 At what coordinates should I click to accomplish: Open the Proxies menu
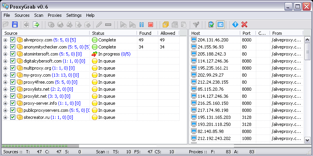coord(55,15)
